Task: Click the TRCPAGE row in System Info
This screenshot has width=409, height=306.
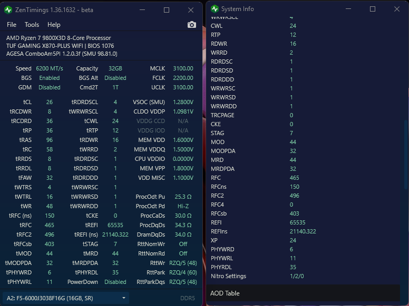Action: tap(303, 115)
